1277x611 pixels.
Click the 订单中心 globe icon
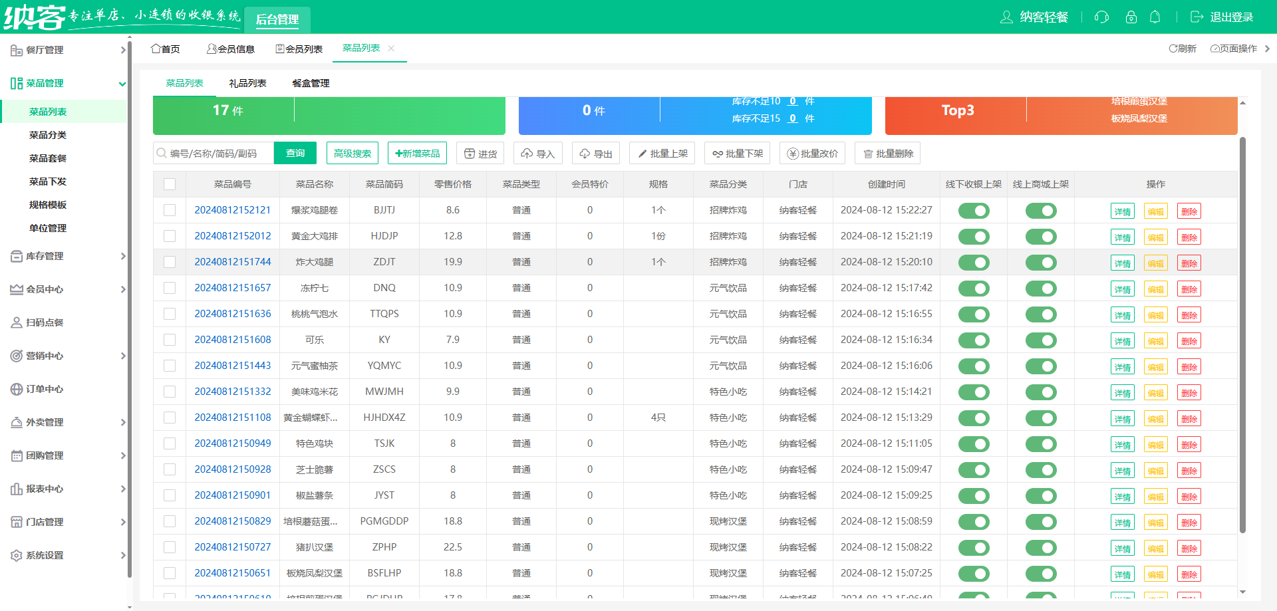coord(17,389)
